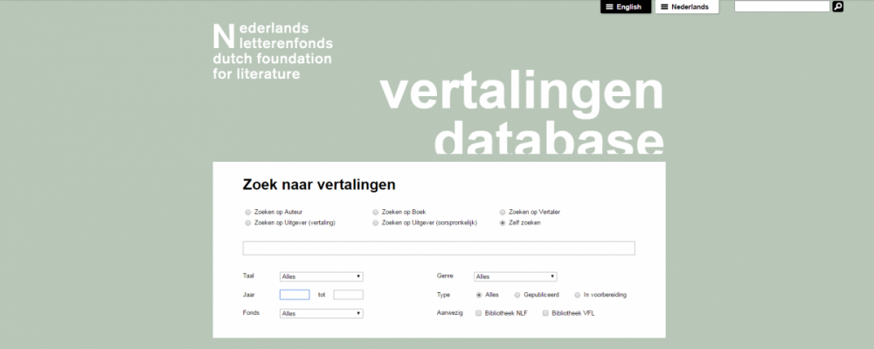Screen dimensions: 874x349
Task: Open the Nederlands letterenfonds logo
Action: pos(273,51)
